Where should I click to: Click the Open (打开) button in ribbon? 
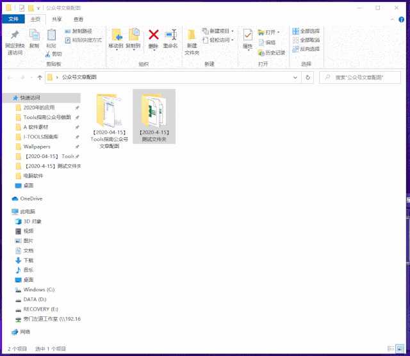tap(268, 32)
